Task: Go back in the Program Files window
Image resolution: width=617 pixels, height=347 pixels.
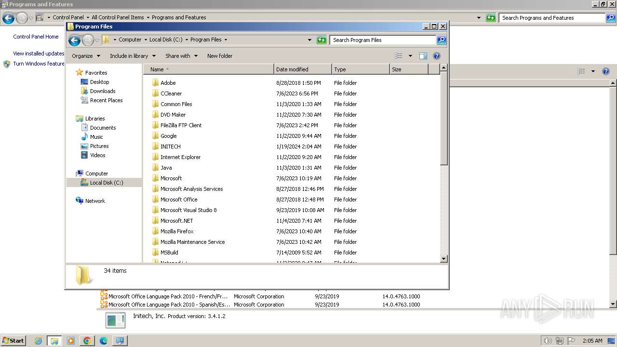Action: 74,40
